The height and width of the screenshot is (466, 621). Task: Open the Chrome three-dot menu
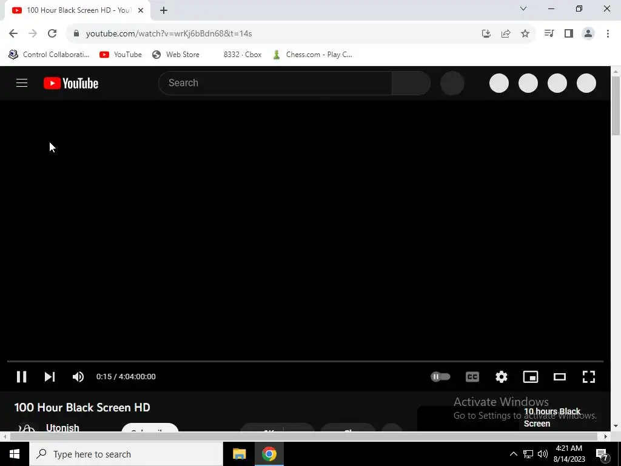[608, 33]
